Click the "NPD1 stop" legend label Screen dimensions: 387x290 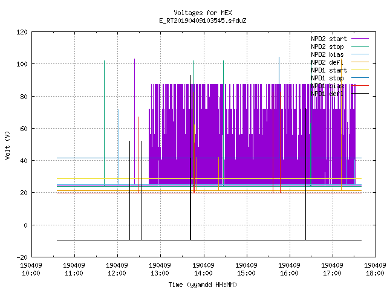coord(327,78)
